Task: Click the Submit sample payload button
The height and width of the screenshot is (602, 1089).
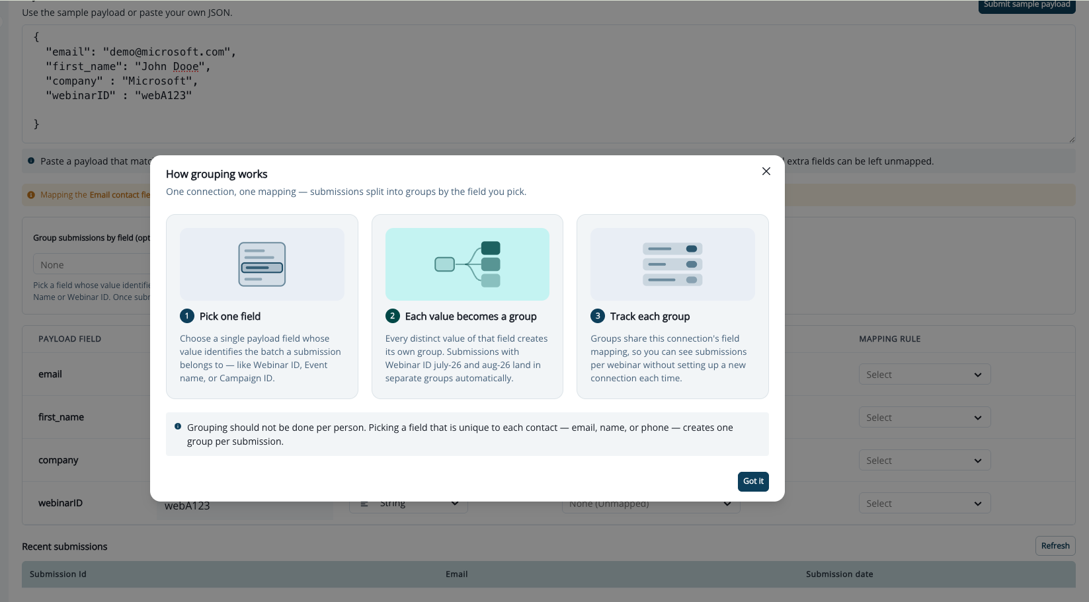Action: (x=1027, y=5)
